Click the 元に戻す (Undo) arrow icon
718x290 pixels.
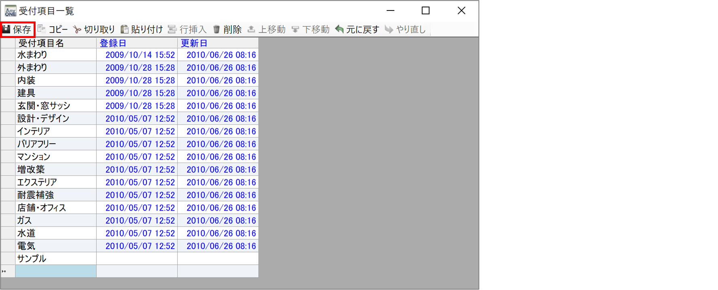[339, 29]
